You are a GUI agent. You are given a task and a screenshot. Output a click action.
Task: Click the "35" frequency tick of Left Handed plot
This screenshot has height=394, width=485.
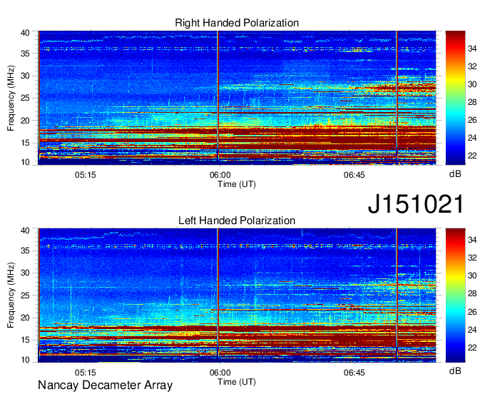coord(26,251)
